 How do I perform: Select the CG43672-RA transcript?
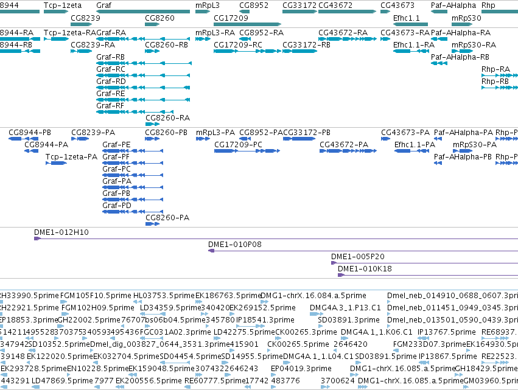[x=348, y=39]
